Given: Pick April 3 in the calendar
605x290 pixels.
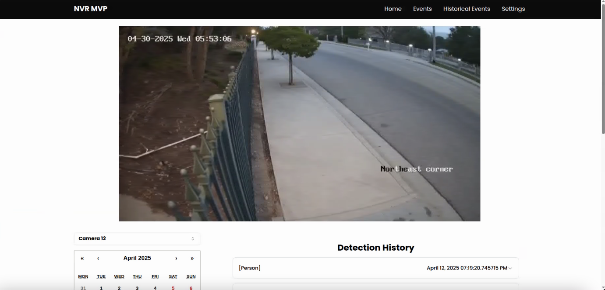Looking at the screenshot, I should click(x=137, y=288).
